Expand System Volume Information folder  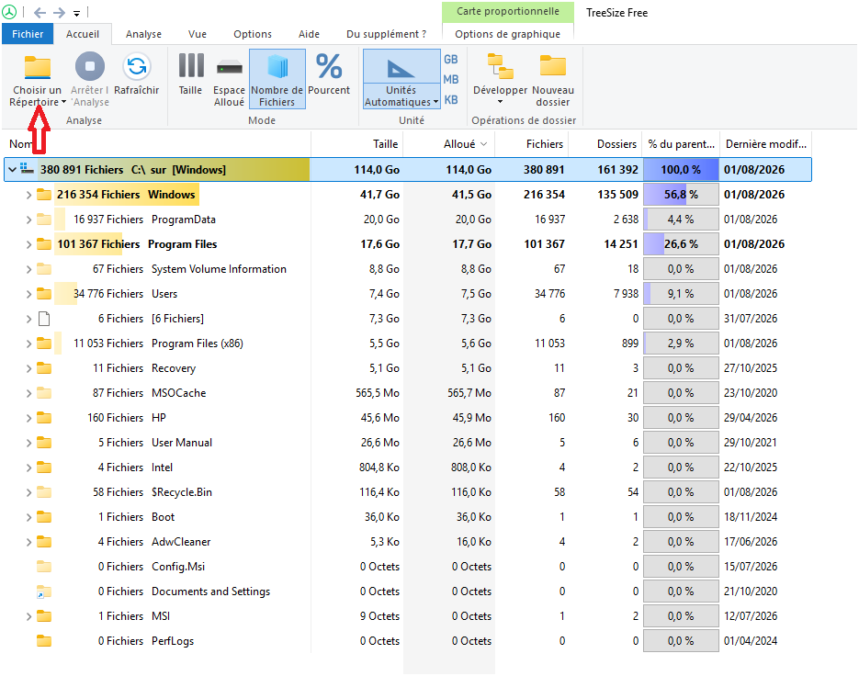(x=28, y=269)
